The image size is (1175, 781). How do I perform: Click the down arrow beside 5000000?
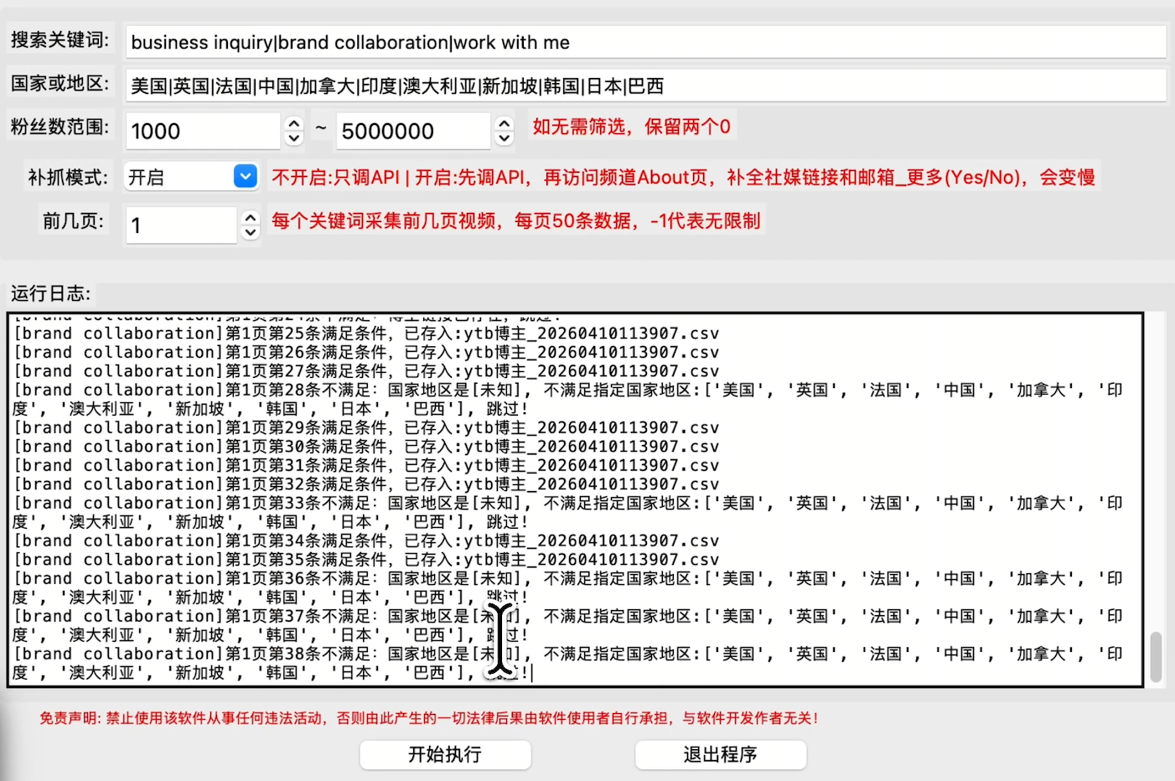click(x=502, y=137)
